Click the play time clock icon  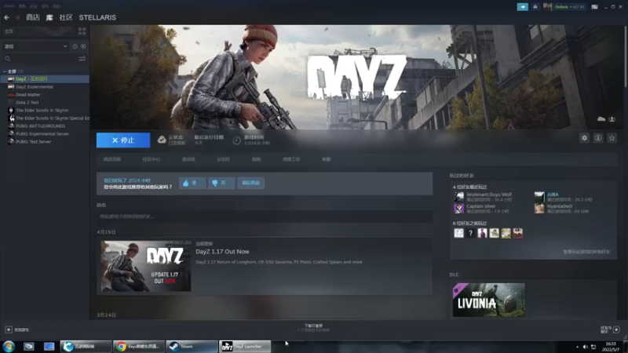click(237, 140)
